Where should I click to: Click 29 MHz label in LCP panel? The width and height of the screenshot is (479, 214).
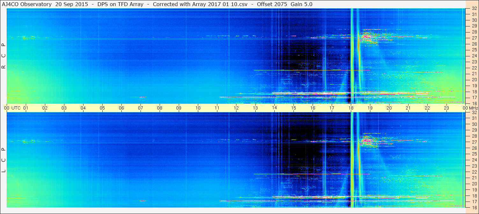(x=474, y=130)
